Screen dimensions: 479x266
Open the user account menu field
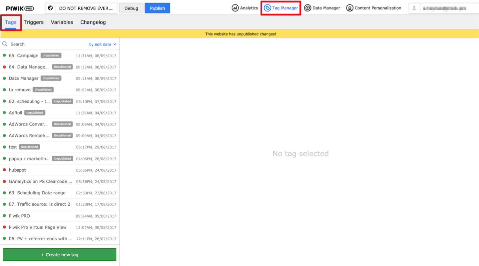(444, 8)
